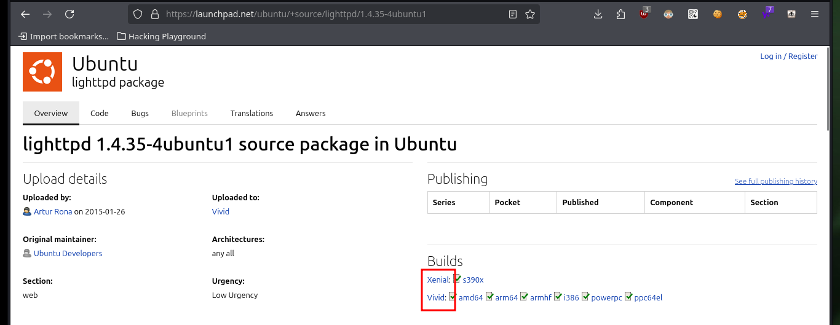Open Ubuntu Developers maintainer link
Screen dimensions: 840x325
tap(68, 253)
